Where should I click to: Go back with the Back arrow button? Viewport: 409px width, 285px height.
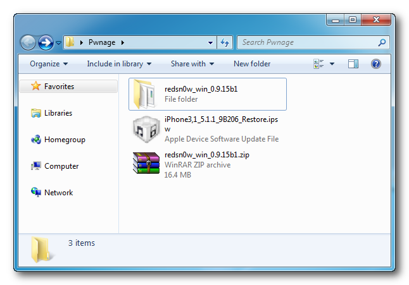(x=28, y=42)
